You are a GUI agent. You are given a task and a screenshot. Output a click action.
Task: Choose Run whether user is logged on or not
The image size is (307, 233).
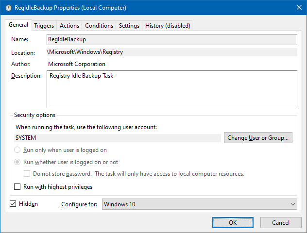coord(17,162)
